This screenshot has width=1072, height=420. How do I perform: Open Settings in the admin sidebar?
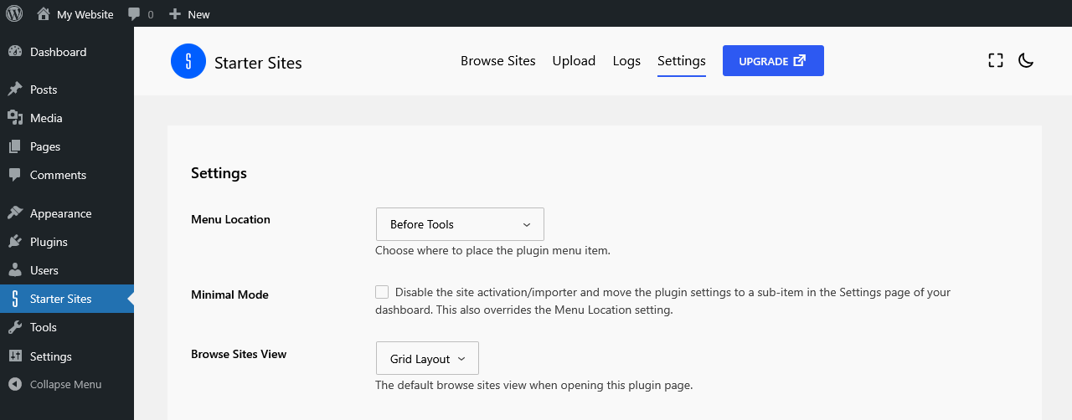point(67,356)
